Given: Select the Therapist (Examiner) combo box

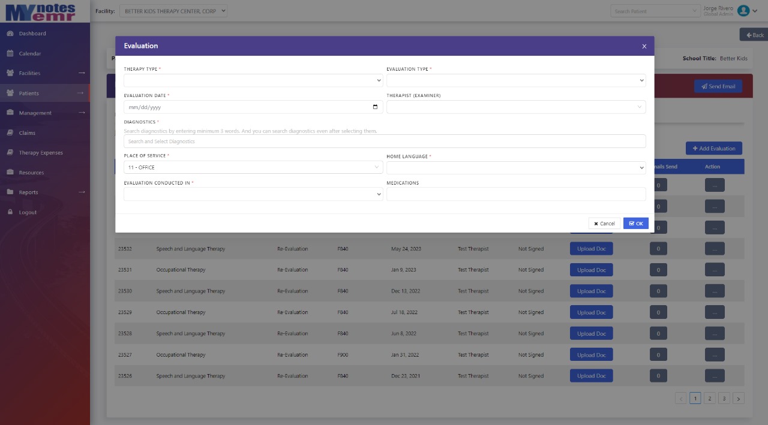Looking at the screenshot, I should [515, 107].
